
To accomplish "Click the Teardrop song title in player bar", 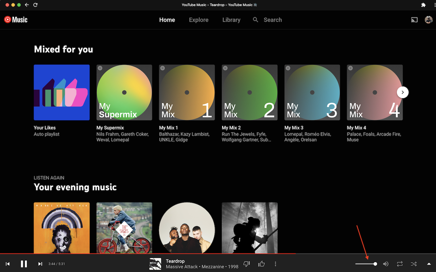I will (x=175, y=261).
